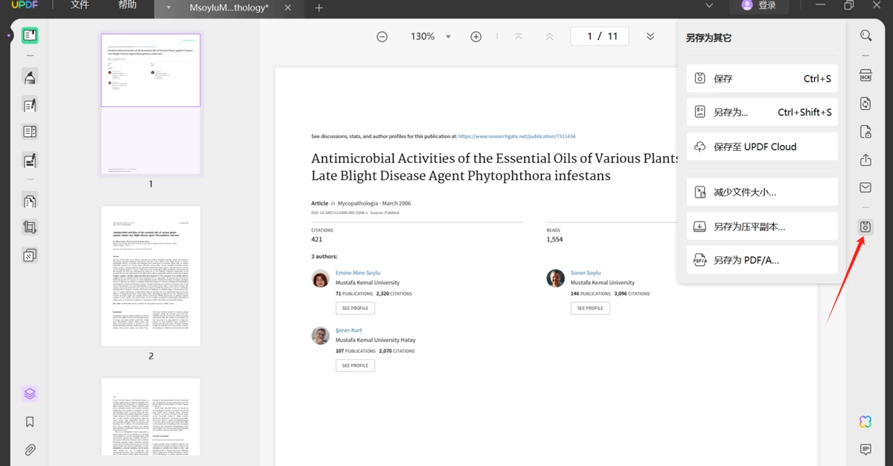Switch to Reader mode in the left sidebar
The width and height of the screenshot is (893, 466).
tap(30, 36)
